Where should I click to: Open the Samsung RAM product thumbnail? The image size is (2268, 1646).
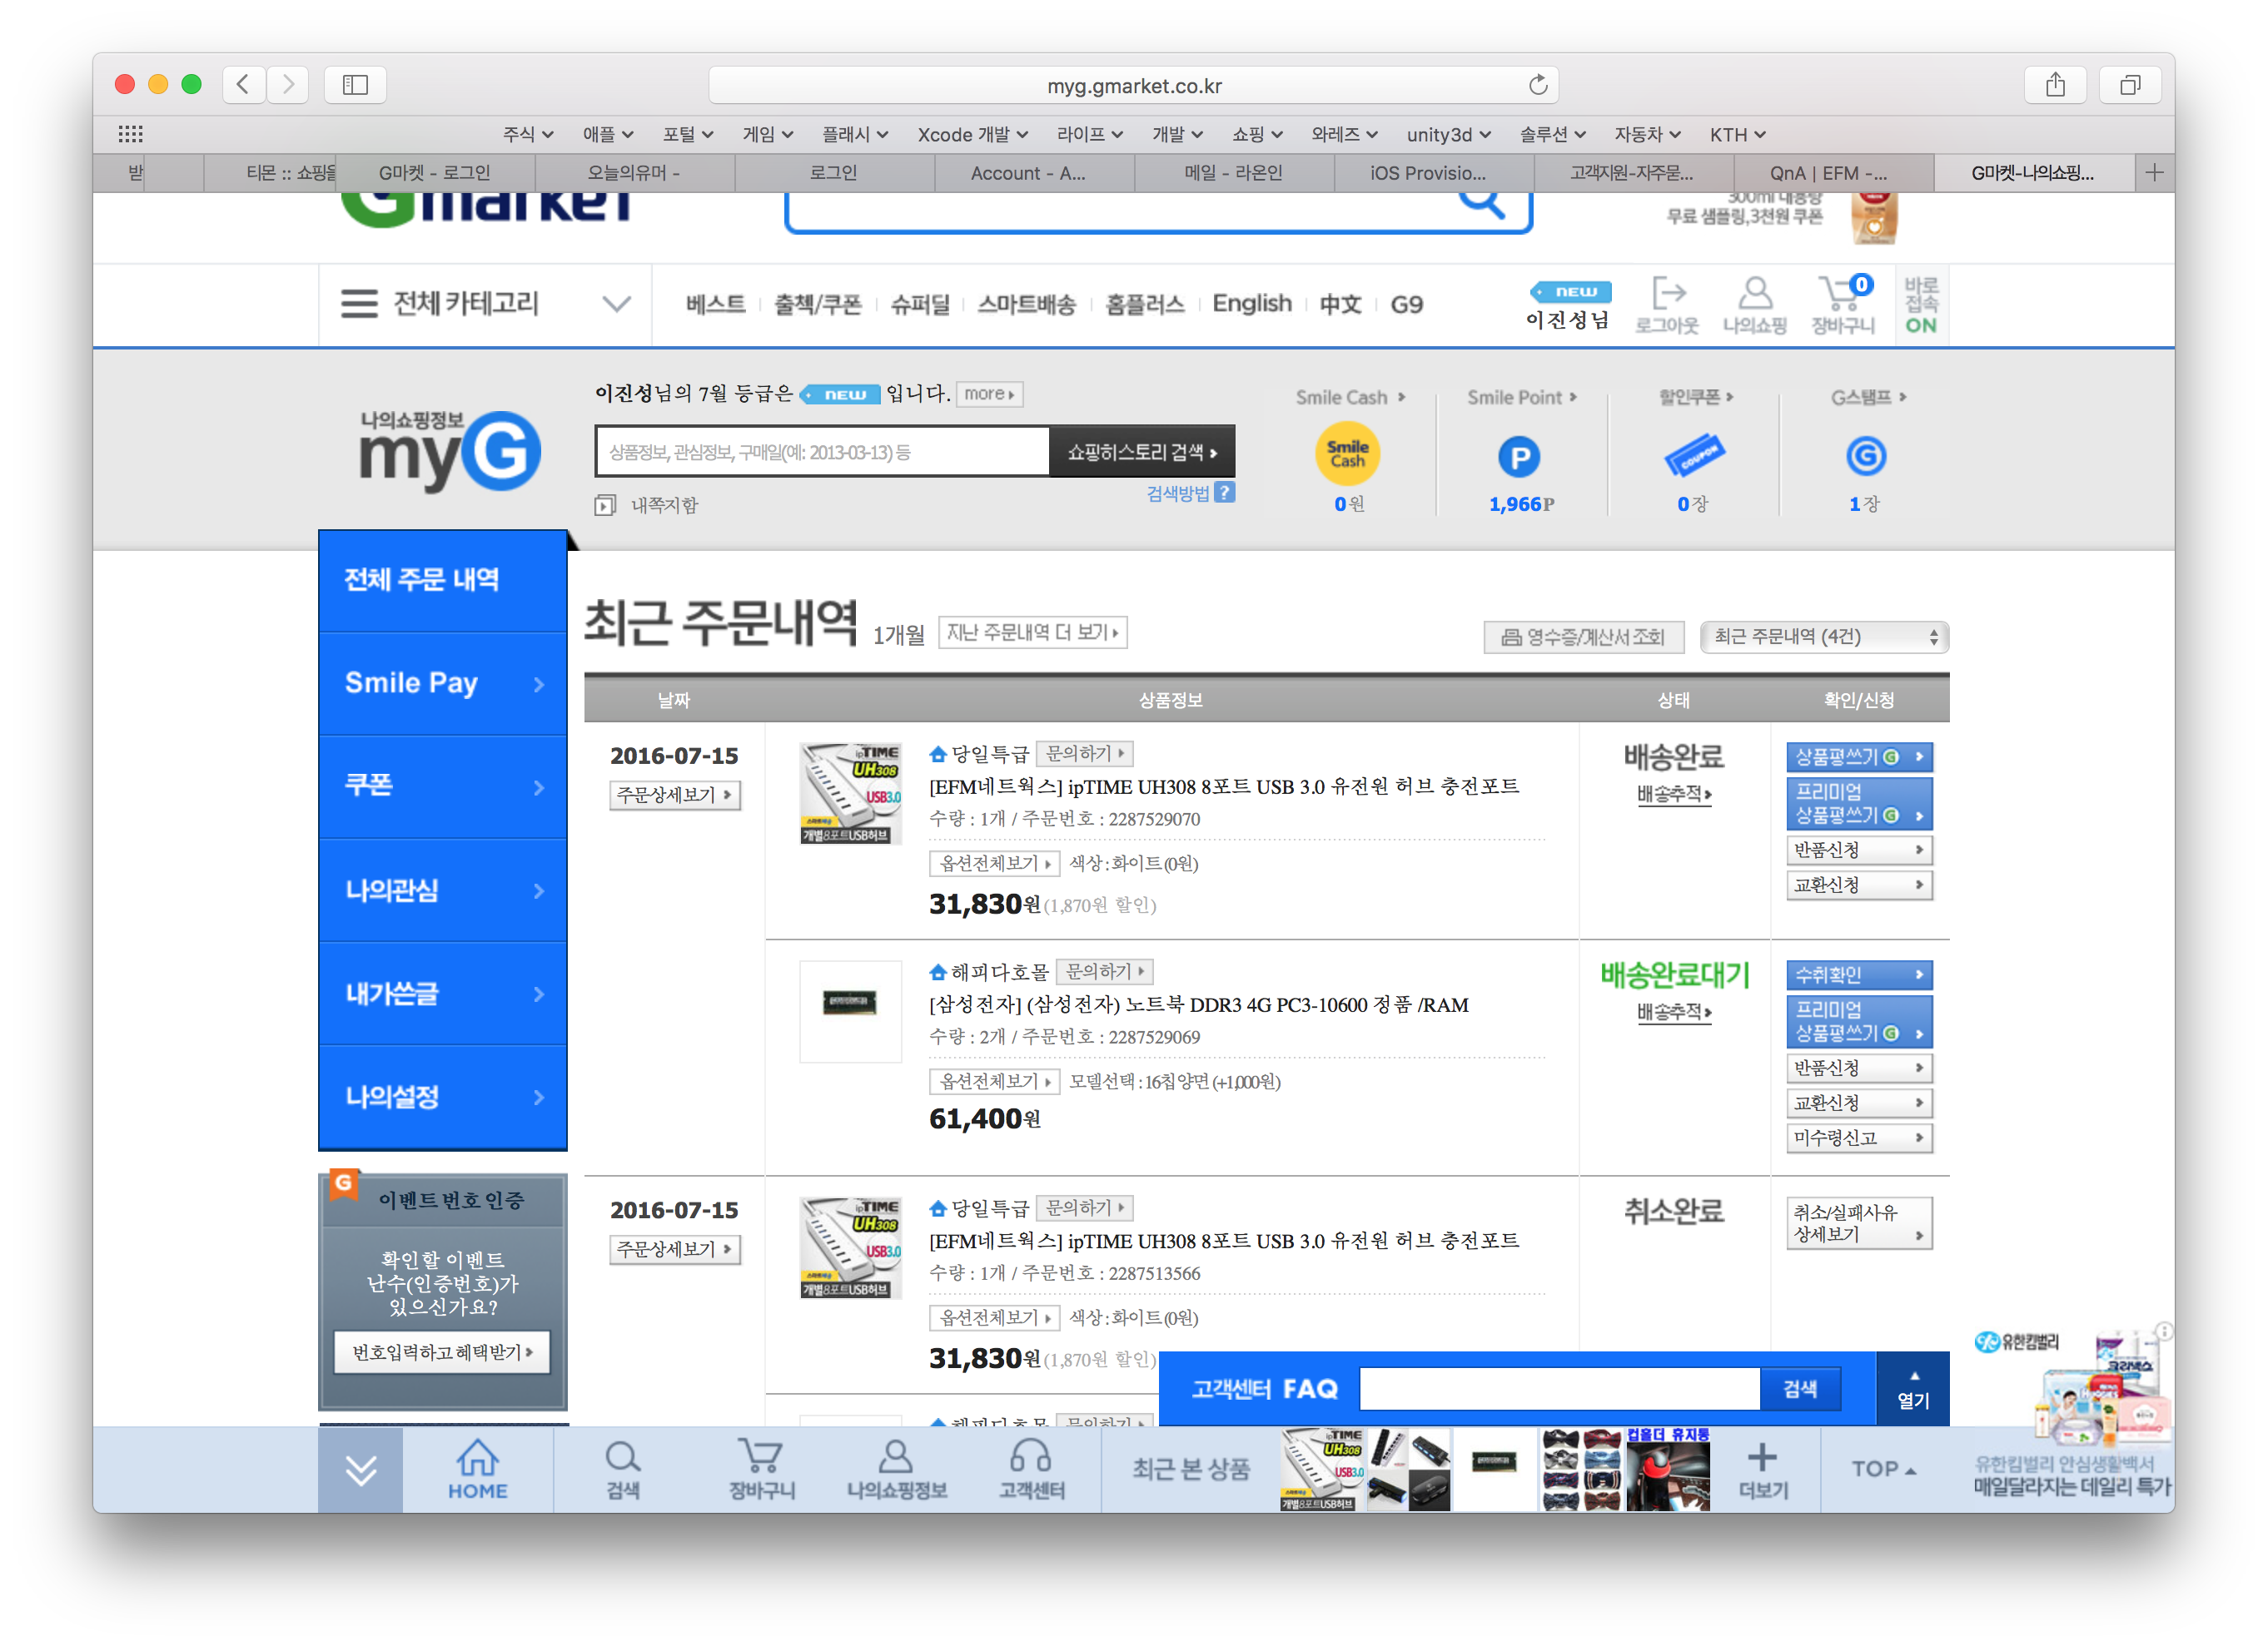850,1010
